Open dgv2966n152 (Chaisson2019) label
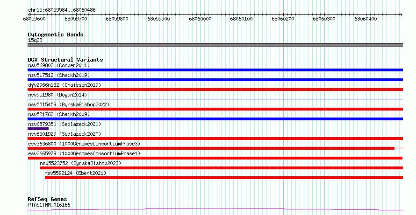 pyautogui.click(x=65, y=85)
